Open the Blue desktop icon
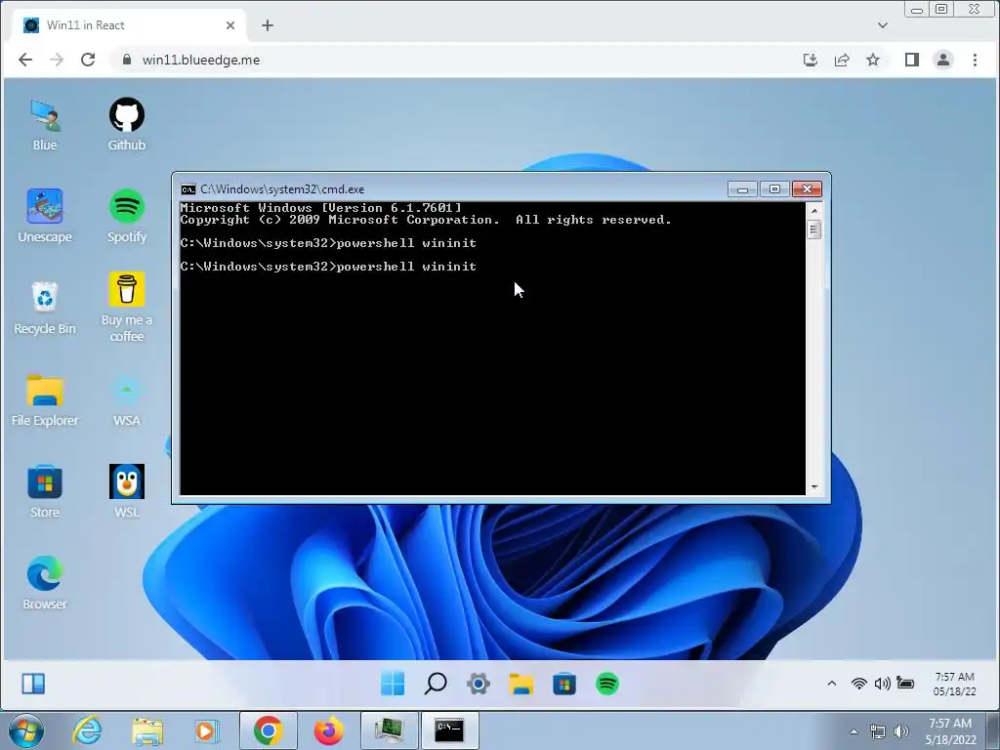Image resolution: width=1000 pixels, height=750 pixels. click(45, 124)
